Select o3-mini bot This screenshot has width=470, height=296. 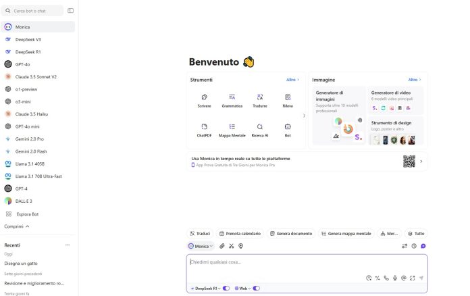[38, 101]
